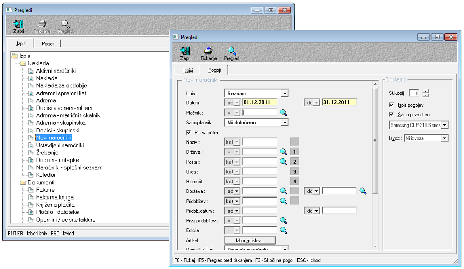Click scrollbar down arrow in conditions panel

(x=375, y=246)
